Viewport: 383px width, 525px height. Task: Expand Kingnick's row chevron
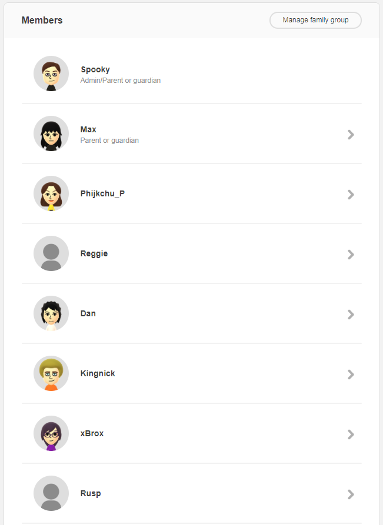pyautogui.click(x=351, y=374)
